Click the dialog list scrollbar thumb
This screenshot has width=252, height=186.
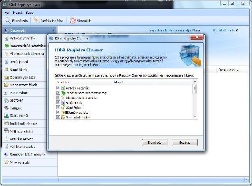click(195, 88)
